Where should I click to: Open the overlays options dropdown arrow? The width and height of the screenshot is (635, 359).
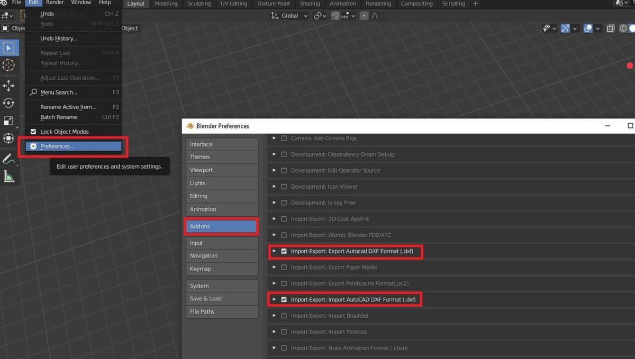(x=598, y=29)
